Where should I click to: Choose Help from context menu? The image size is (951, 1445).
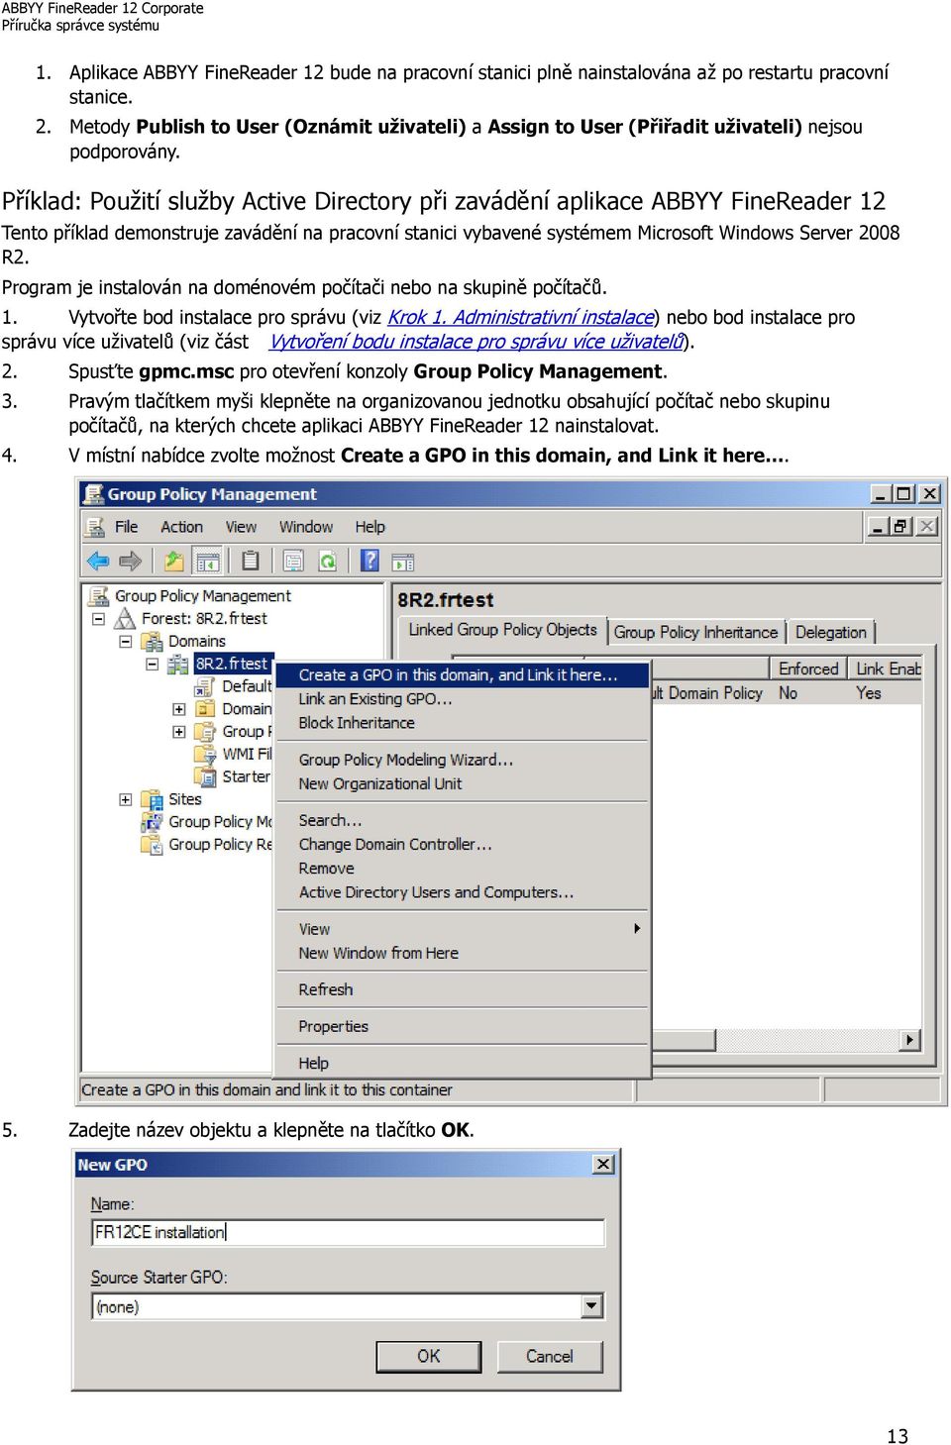(x=462, y=1063)
